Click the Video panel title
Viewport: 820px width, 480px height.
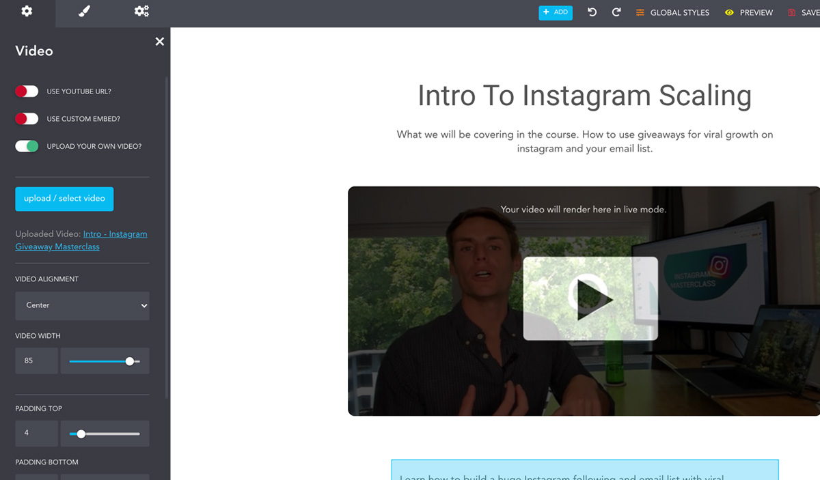pos(34,51)
